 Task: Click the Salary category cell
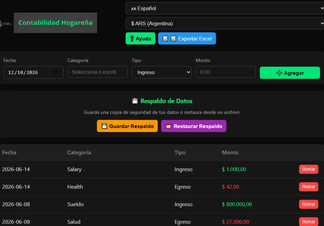coord(75,169)
